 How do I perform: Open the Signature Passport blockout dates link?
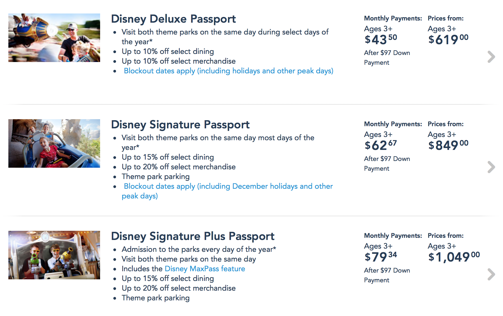228,186
